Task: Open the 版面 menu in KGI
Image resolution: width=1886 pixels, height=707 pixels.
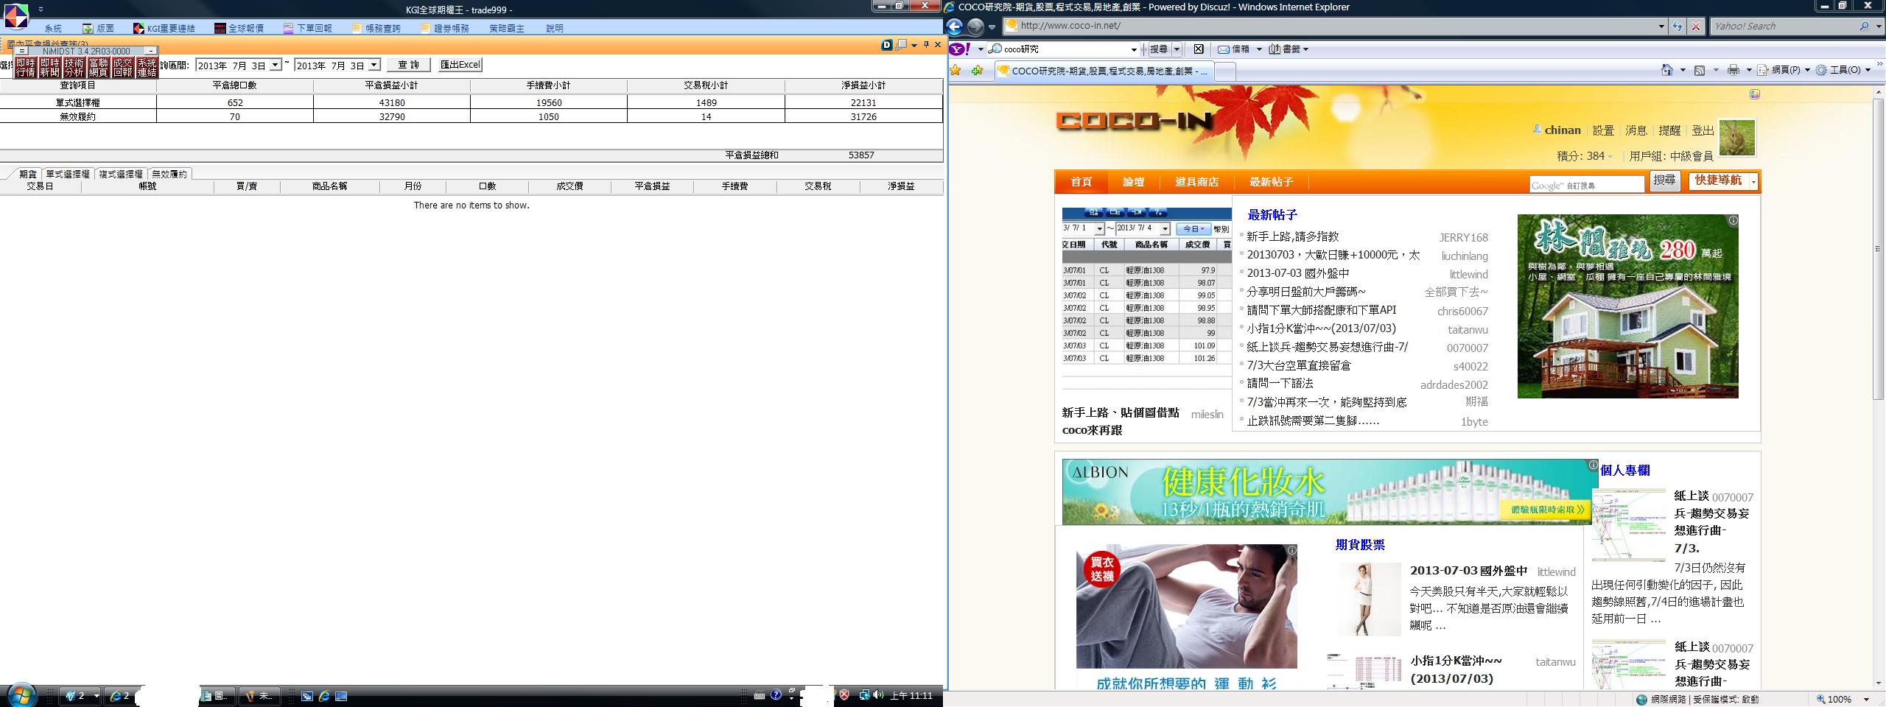Action: coord(99,28)
